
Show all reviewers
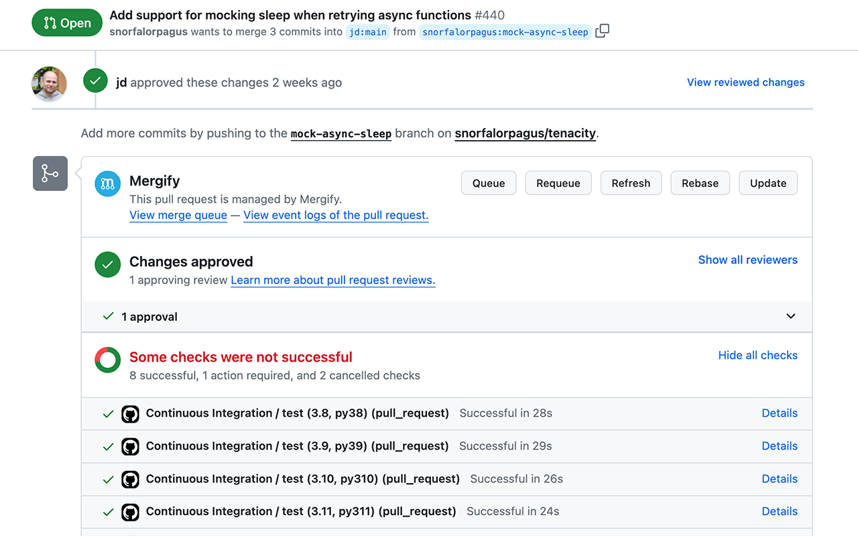747,259
